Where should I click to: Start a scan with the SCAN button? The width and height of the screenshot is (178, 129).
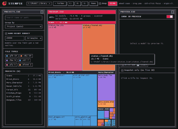click(x=112, y=4)
